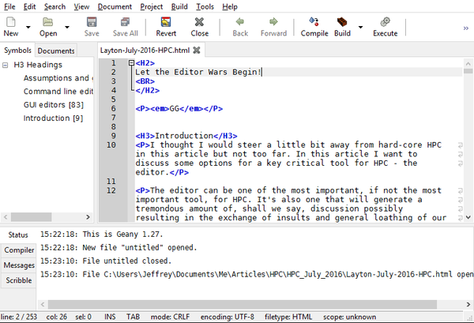The height and width of the screenshot is (323, 474).
Task: Click the sidebar horizontal scrollbar left arrow
Action: coord(6,217)
